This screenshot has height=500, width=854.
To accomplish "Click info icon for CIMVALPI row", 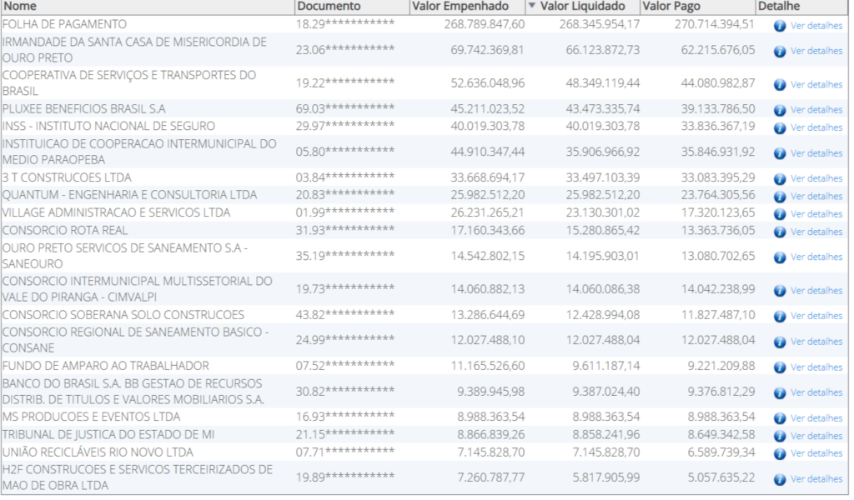I will [x=780, y=291].
